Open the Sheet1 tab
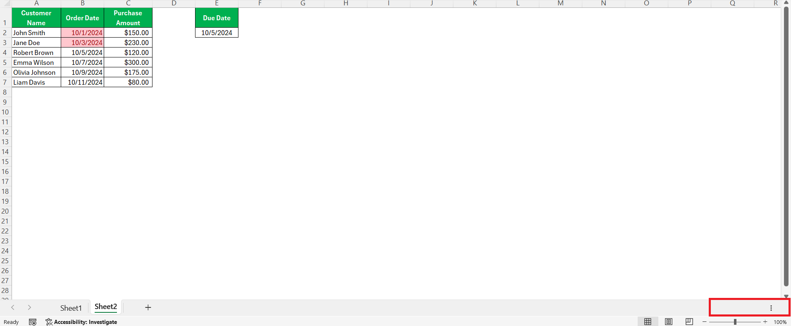This screenshot has height=326, width=791. pos(71,308)
